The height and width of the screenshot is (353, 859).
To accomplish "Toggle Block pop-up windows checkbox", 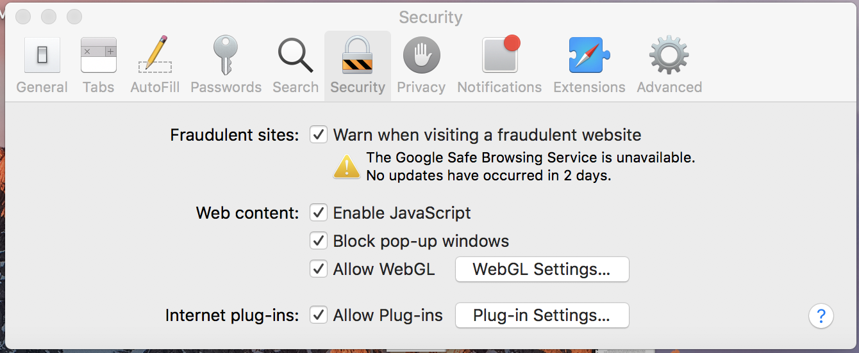I will [319, 240].
